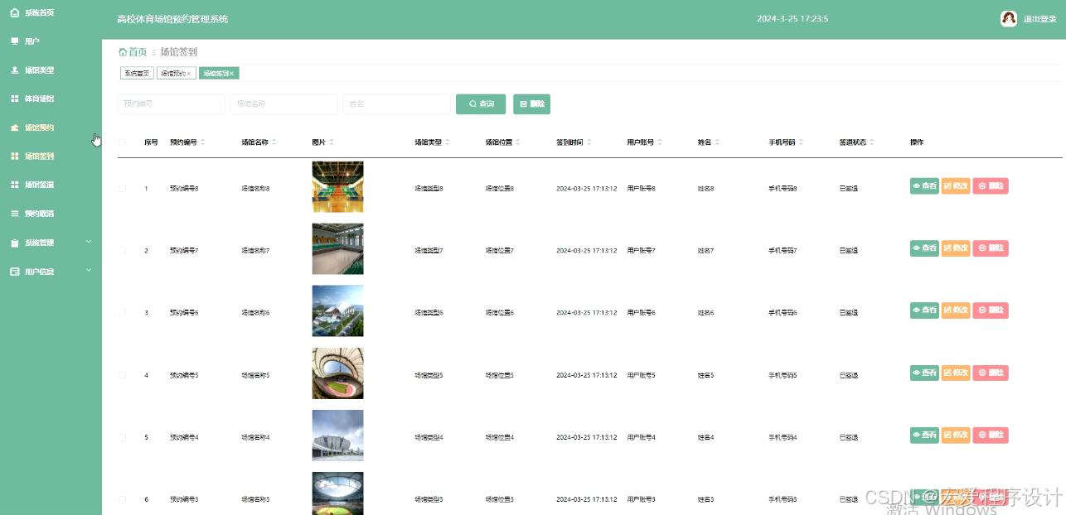This screenshot has height=515, width=1066.
Task: Expand the 用户信息 sidebar submenu
Action: coord(51,271)
